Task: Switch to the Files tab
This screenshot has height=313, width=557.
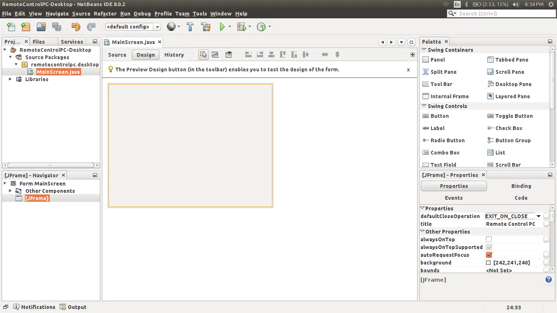Action: click(39, 42)
